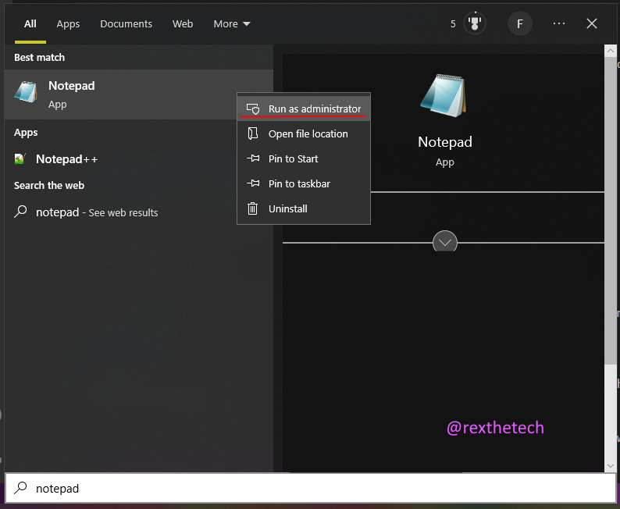The image size is (620, 509).
Task: Expand details with the chevron-down circle
Action: [x=445, y=241]
